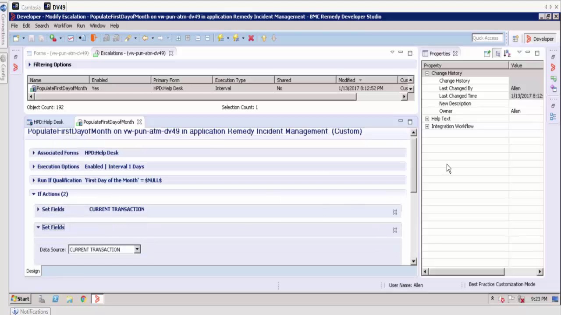Click the alphabetical sort icon in Properties

coord(507,53)
